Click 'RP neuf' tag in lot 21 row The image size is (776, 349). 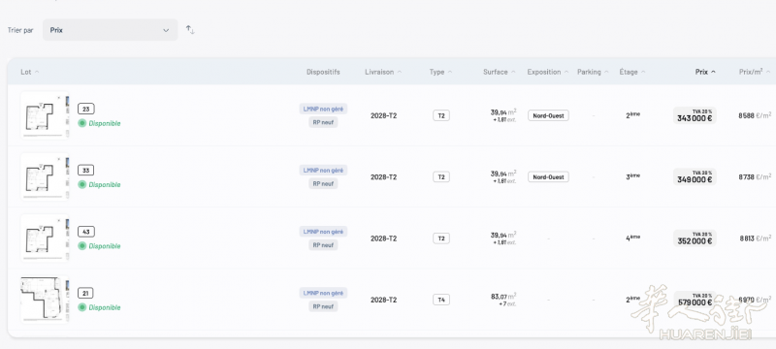click(x=323, y=306)
